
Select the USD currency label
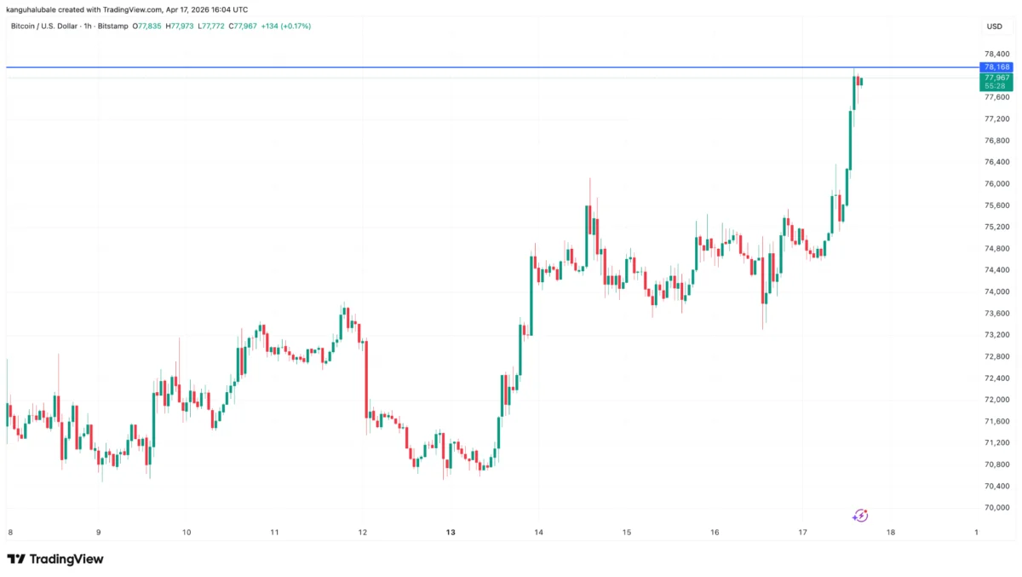994,26
